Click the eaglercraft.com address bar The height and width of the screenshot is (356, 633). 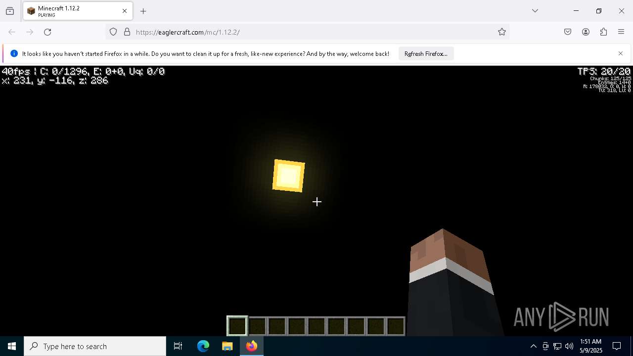[x=307, y=32]
